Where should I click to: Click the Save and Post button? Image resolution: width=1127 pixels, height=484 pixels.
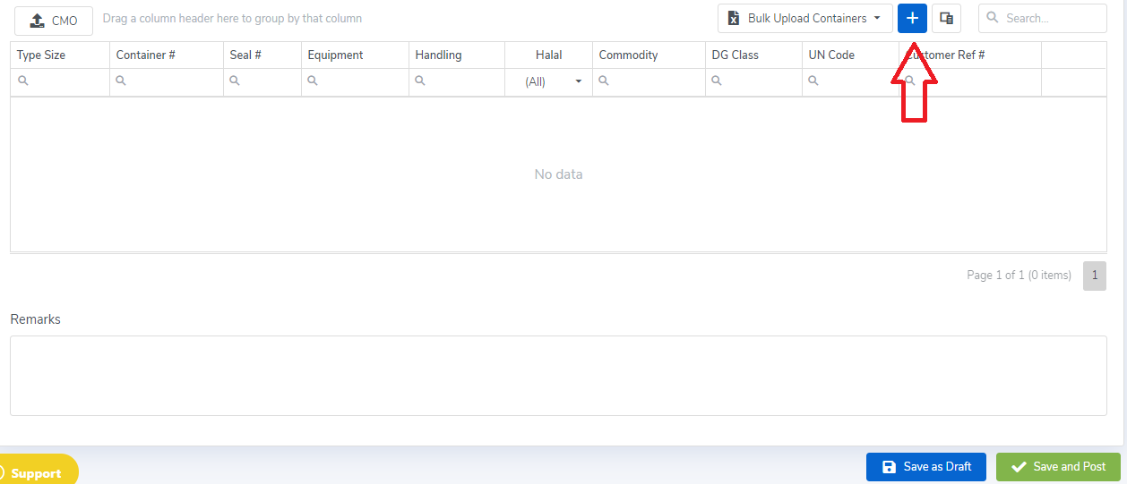coord(1058,467)
